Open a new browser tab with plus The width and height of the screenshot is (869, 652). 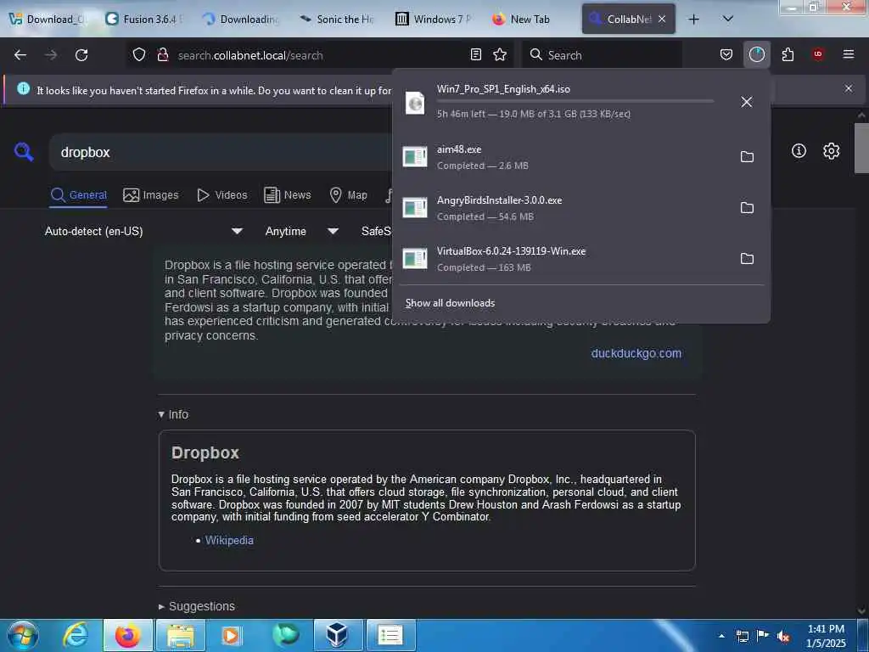(x=693, y=20)
